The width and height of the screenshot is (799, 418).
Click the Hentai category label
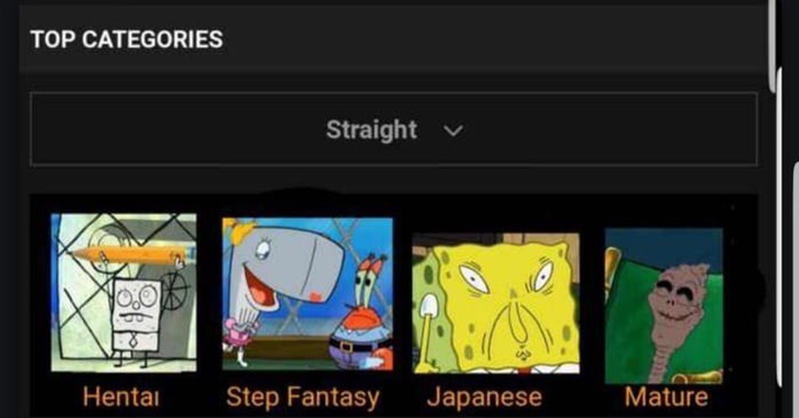pos(121,397)
